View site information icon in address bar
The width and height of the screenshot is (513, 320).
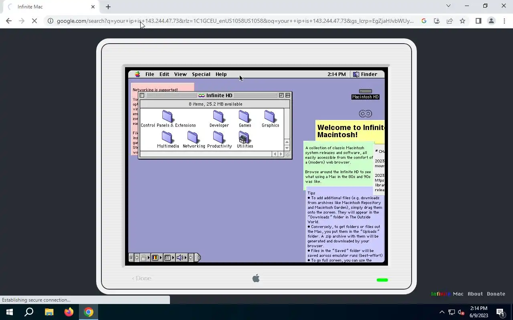50,21
